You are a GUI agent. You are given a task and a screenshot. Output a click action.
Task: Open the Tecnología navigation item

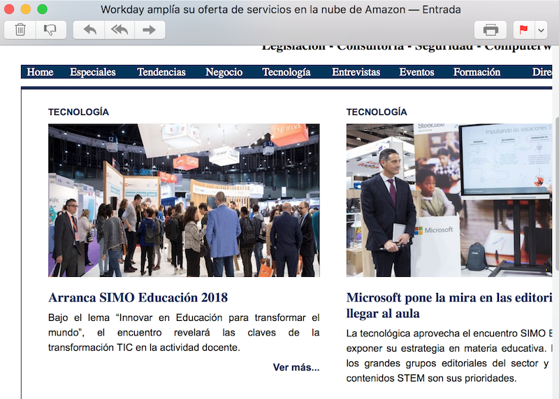[286, 72]
